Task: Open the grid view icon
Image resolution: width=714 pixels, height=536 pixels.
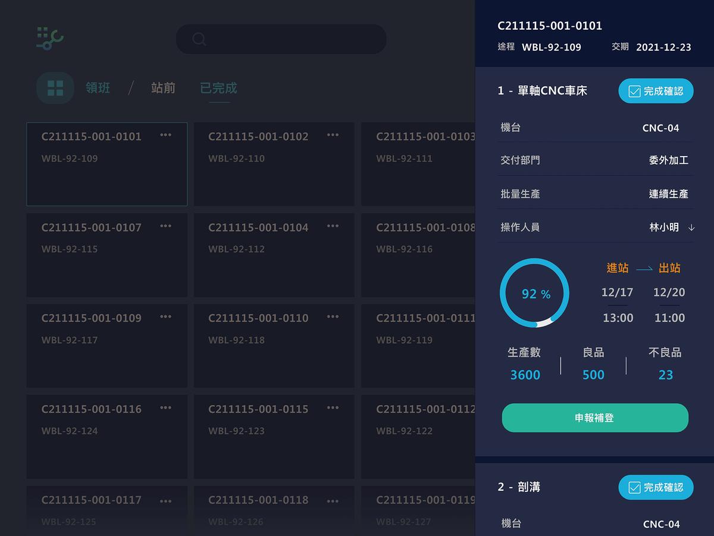Action: click(55, 88)
